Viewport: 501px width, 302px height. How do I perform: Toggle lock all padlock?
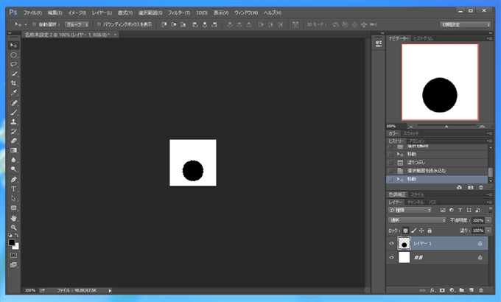pos(430,231)
